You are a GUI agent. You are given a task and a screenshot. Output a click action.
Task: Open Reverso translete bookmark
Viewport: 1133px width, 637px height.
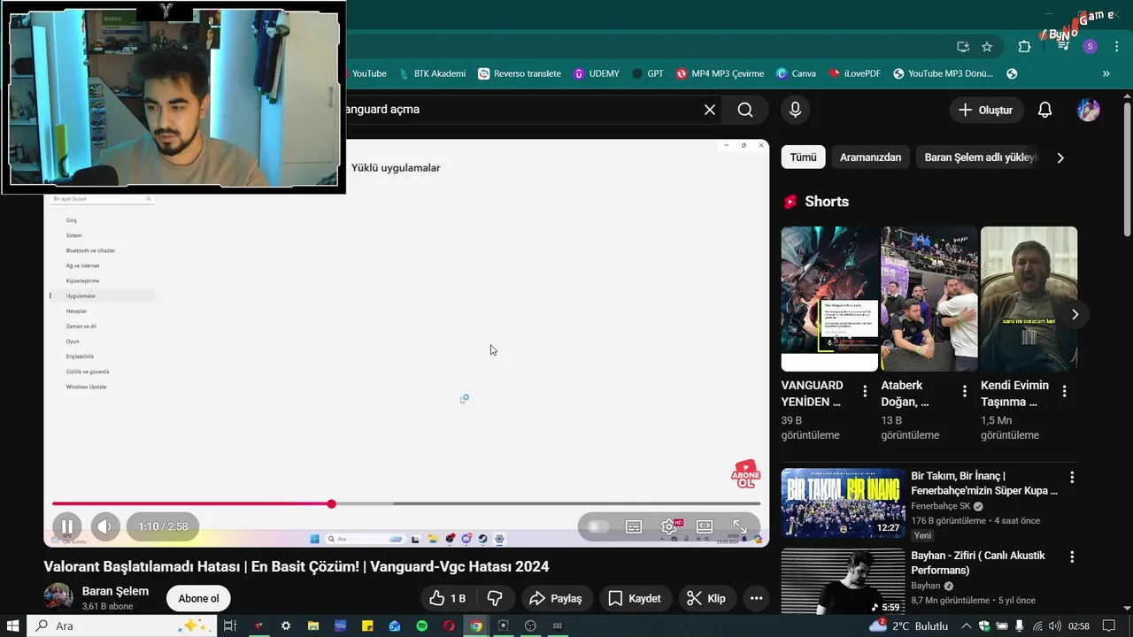(x=520, y=73)
